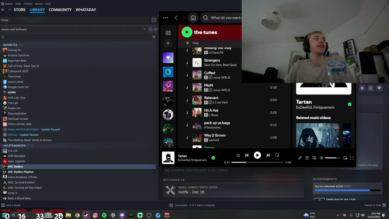The height and width of the screenshot is (219, 389).
Task: Go back using Spotify's left arrow
Action: click(x=176, y=18)
